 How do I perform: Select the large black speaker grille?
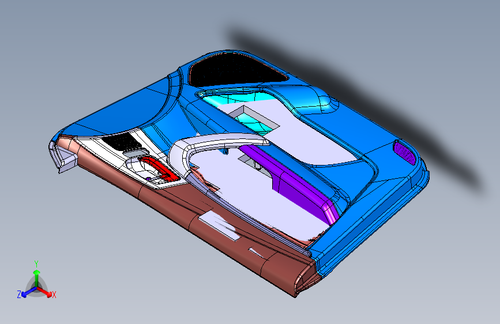pos(236,70)
